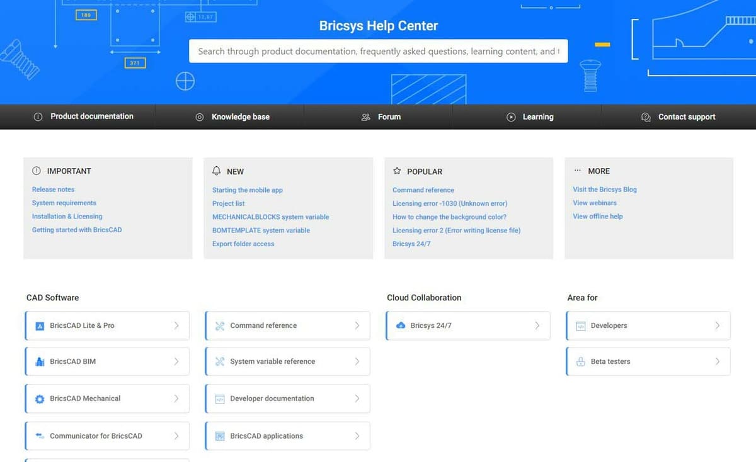Open MECHANICALBLOCKS system variable link

[270, 217]
